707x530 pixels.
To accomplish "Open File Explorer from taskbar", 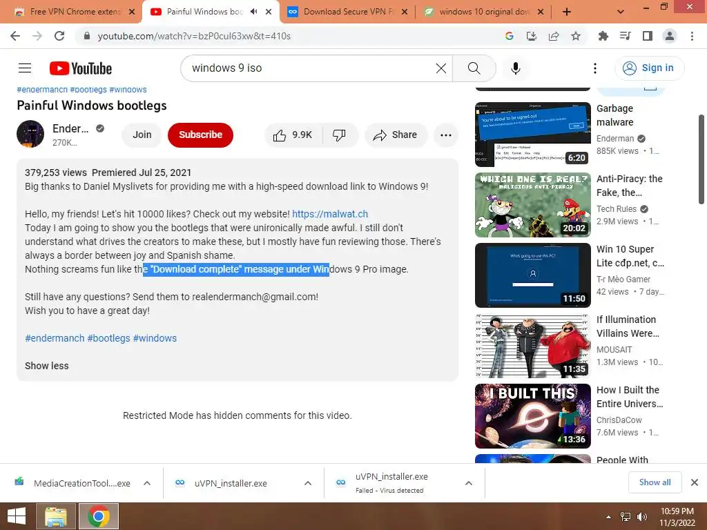I will click(x=55, y=516).
